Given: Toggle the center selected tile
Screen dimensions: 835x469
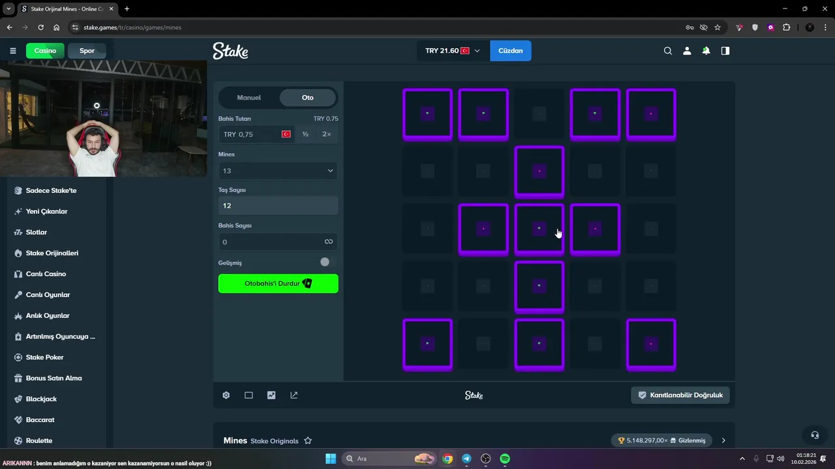Looking at the screenshot, I should click(539, 229).
